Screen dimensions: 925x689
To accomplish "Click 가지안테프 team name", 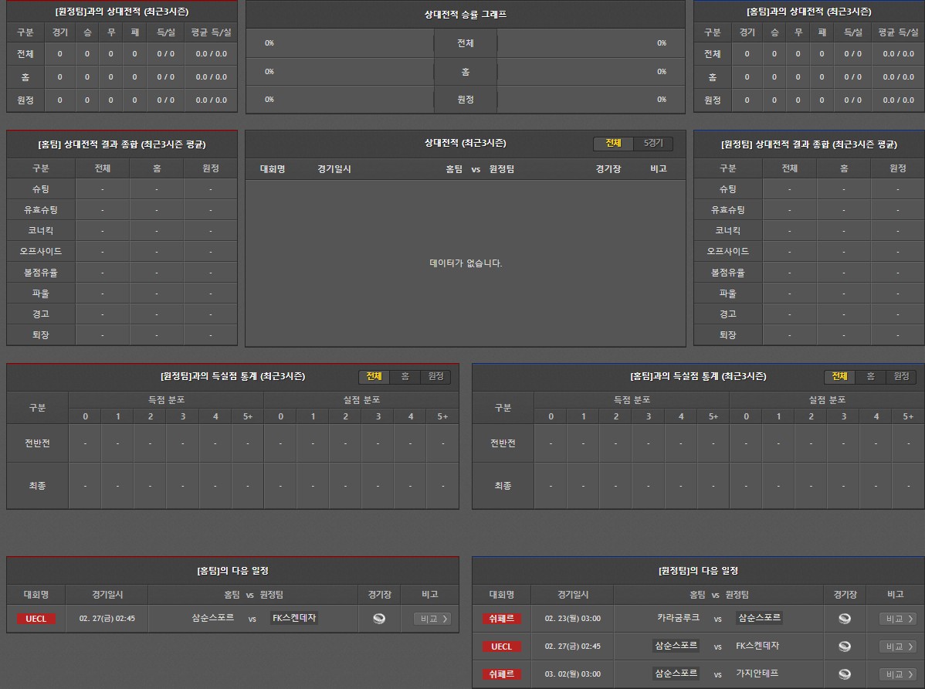I will pos(757,674).
